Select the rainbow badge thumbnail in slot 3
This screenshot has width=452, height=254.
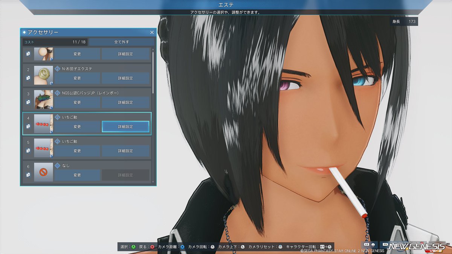43,99
